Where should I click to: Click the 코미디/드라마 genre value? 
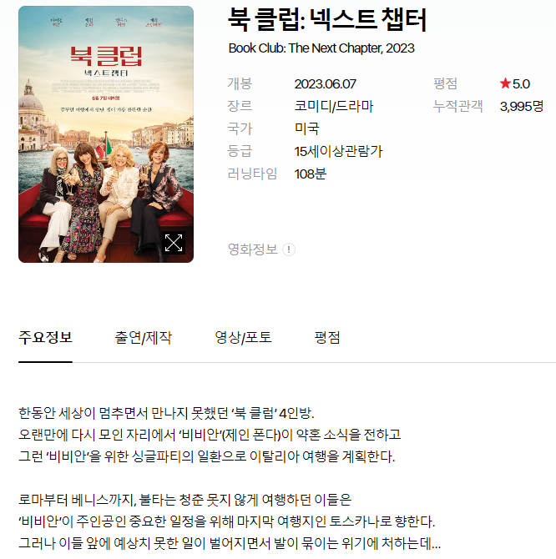(x=333, y=106)
